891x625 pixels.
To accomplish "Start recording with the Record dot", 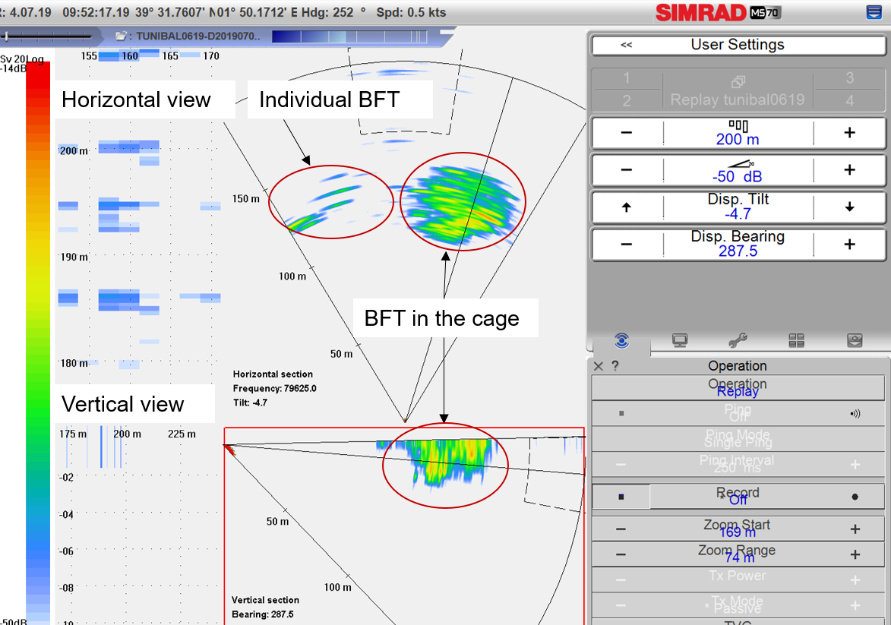I will (855, 497).
